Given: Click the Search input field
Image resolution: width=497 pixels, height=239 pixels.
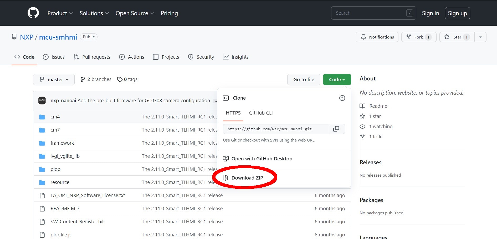Looking at the screenshot, I should pyautogui.click(x=369, y=13).
